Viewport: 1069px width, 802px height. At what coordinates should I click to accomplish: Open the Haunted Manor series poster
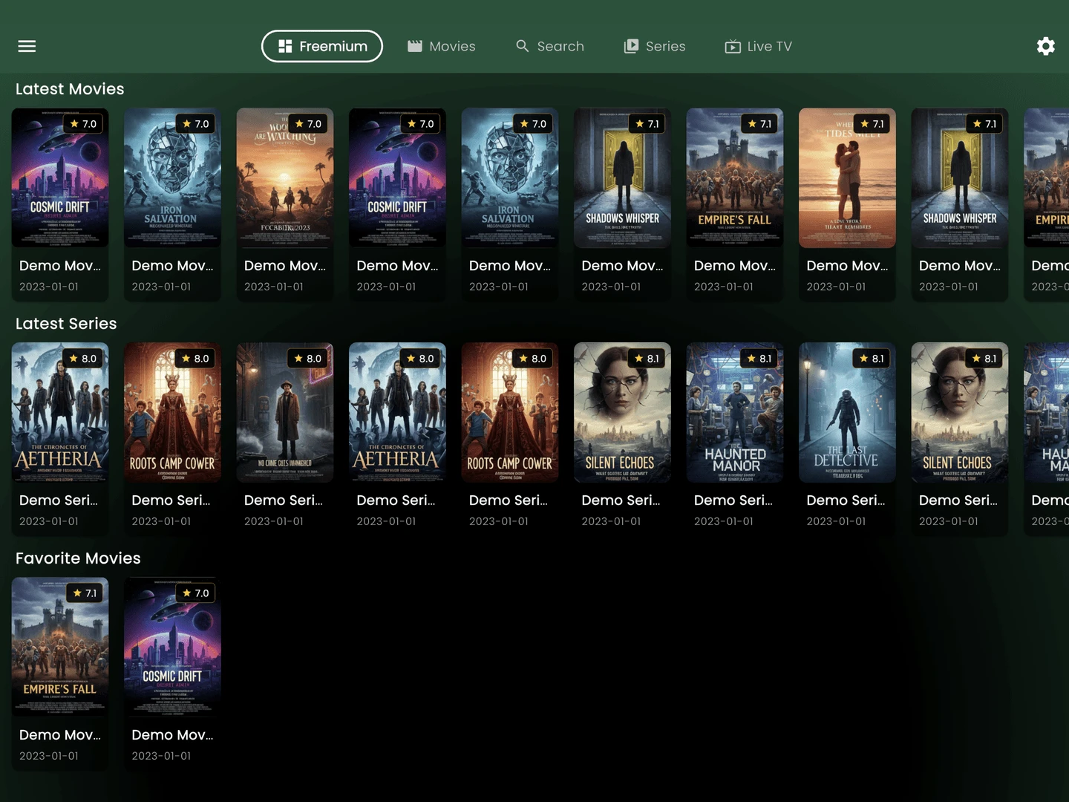[735, 412]
